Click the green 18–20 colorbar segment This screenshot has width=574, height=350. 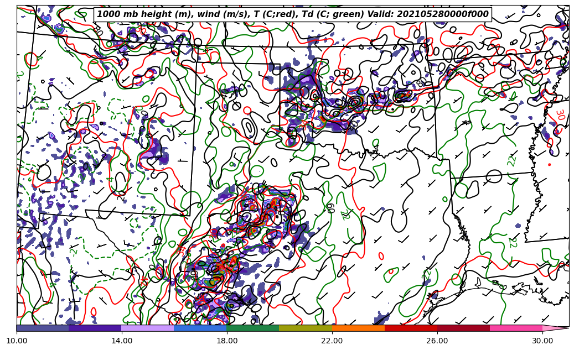252,328
